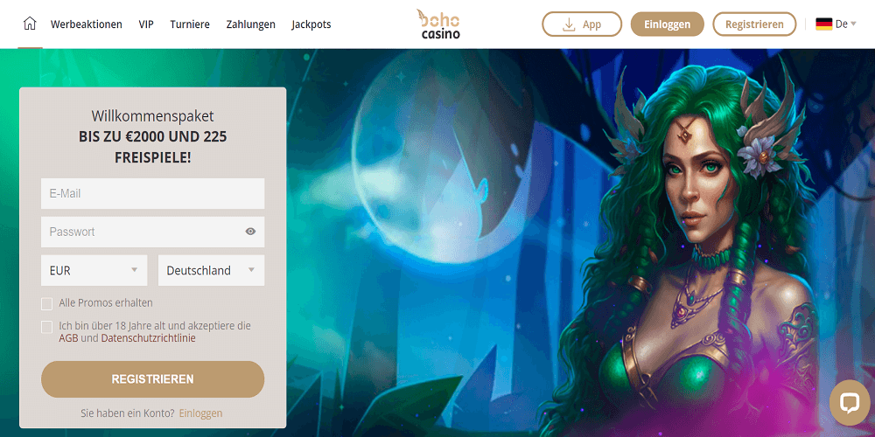Click the German flag icon
The height and width of the screenshot is (437, 875).
click(823, 24)
